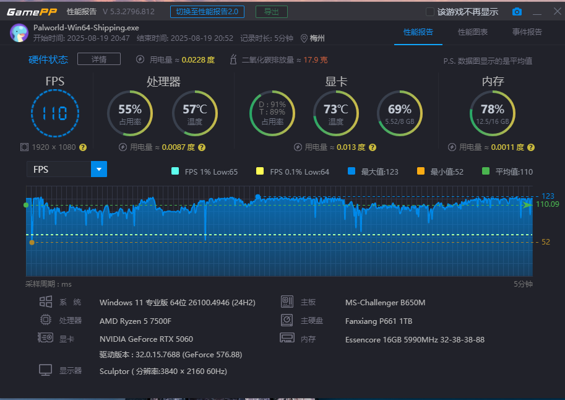Toggle the 最大值 blue legend swatch
Image resolution: width=565 pixels, height=400 pixels.
coord(352,172)
